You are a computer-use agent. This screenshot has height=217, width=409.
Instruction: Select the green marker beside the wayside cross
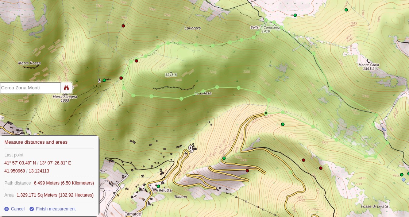click(x=104, y=80)
